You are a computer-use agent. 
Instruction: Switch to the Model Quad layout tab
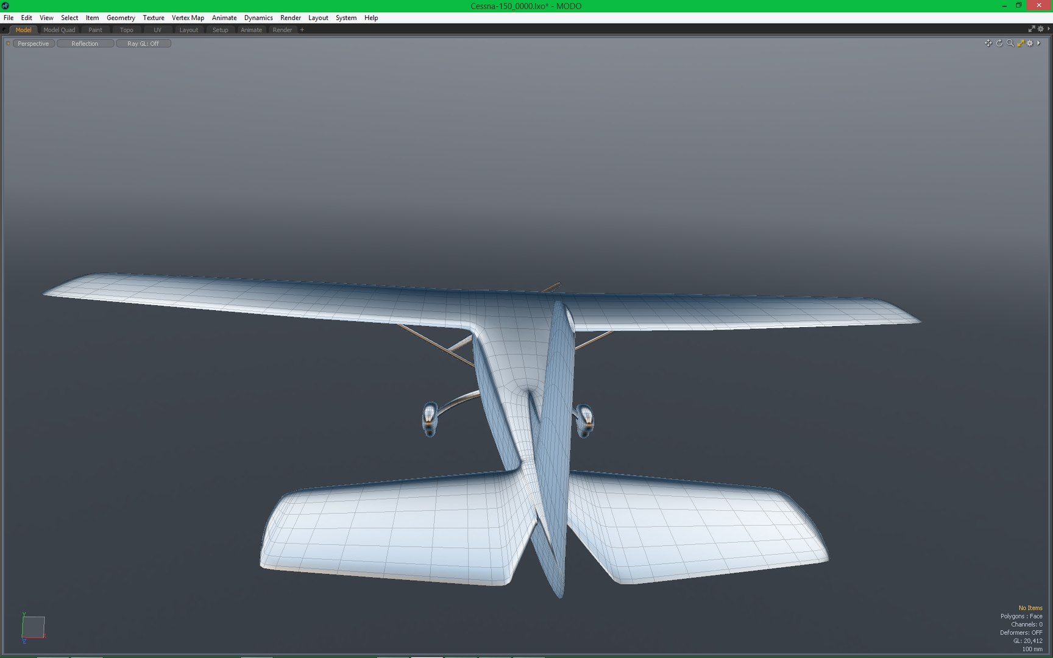59,30
